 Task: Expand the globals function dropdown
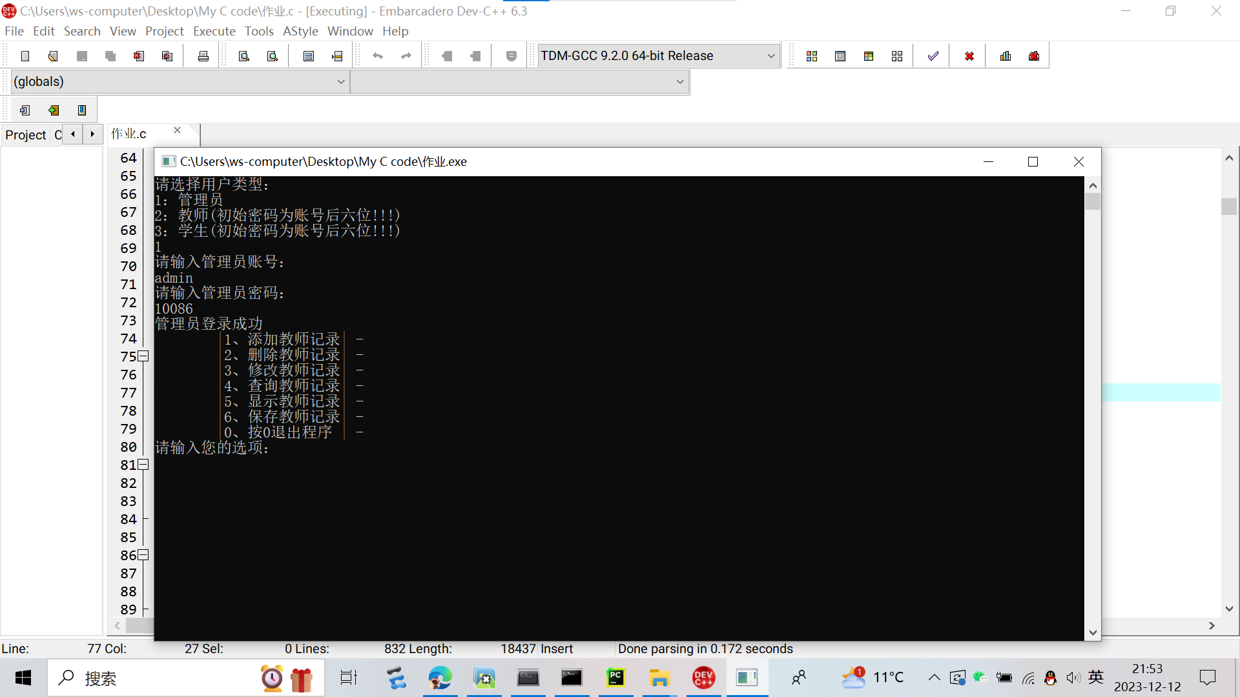pos(340,81)
